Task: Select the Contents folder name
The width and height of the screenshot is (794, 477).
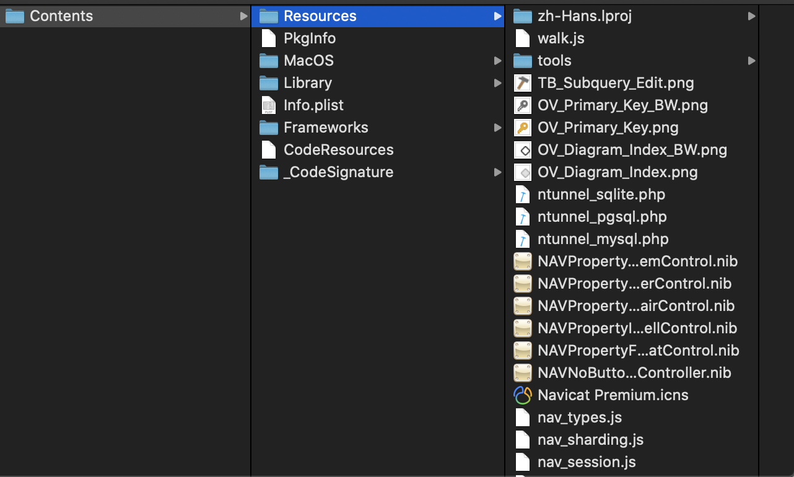Action: click(x=61, y=16)
